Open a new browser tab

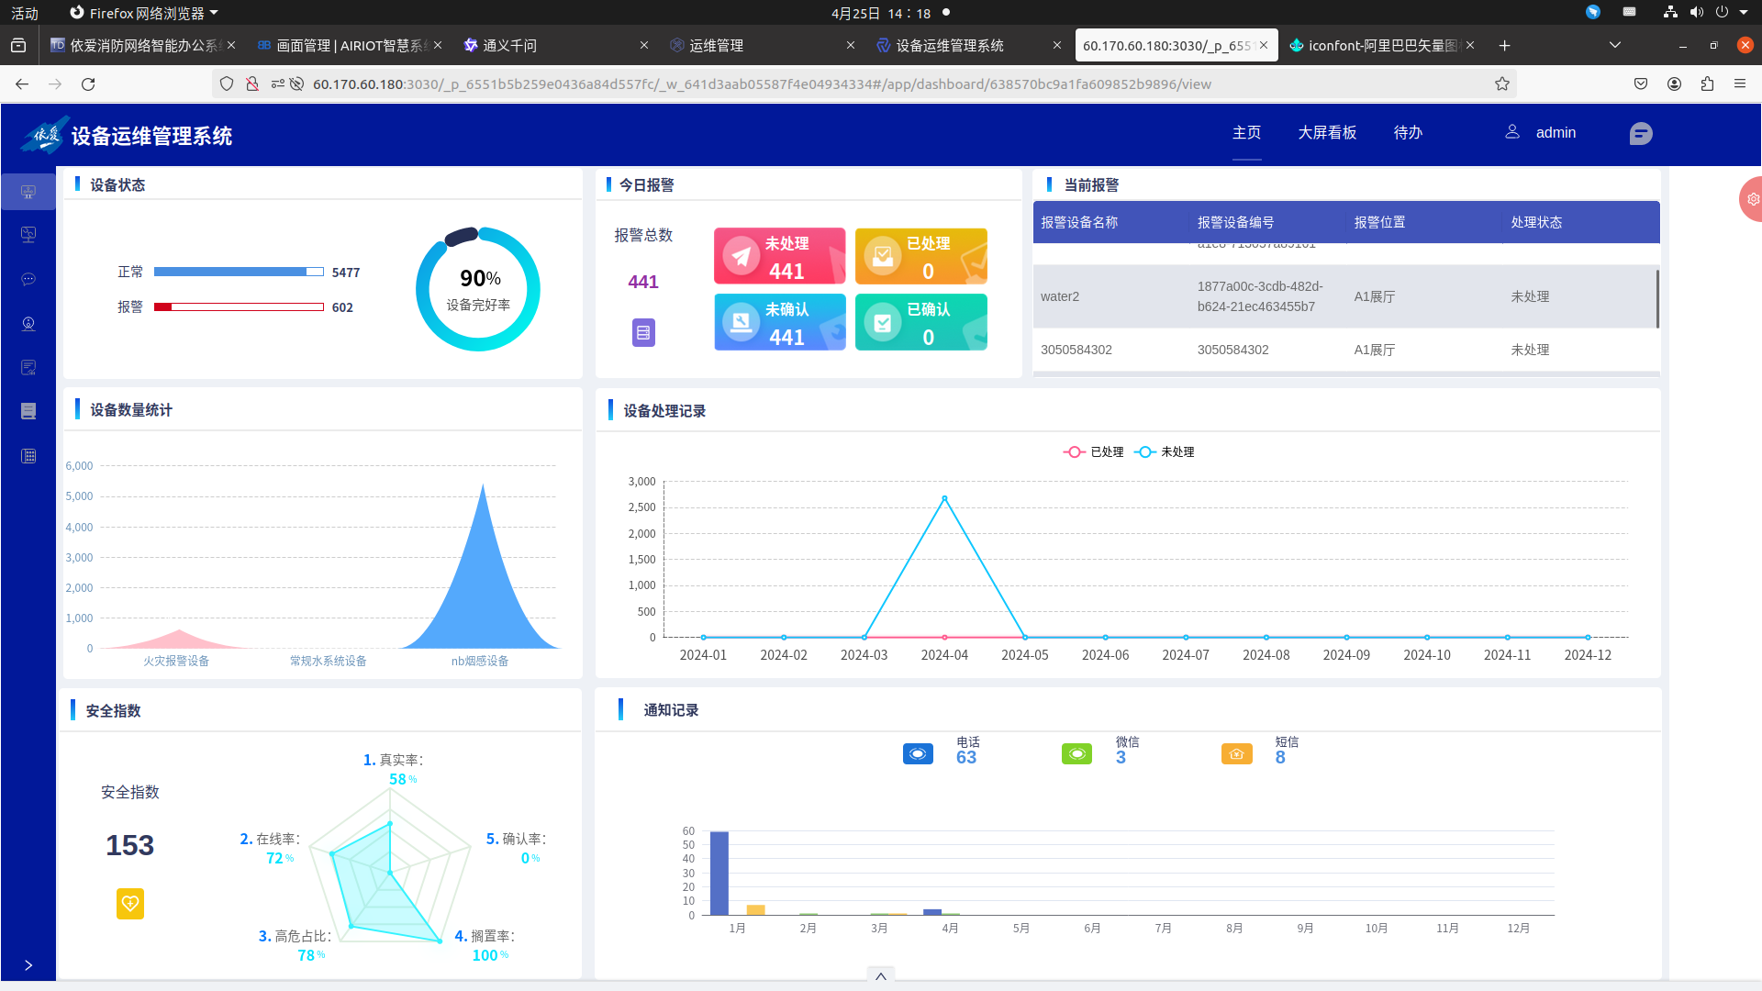point(1504,45)
